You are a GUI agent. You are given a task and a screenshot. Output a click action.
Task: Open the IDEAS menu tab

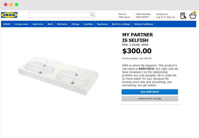click(x=7, y=24)
